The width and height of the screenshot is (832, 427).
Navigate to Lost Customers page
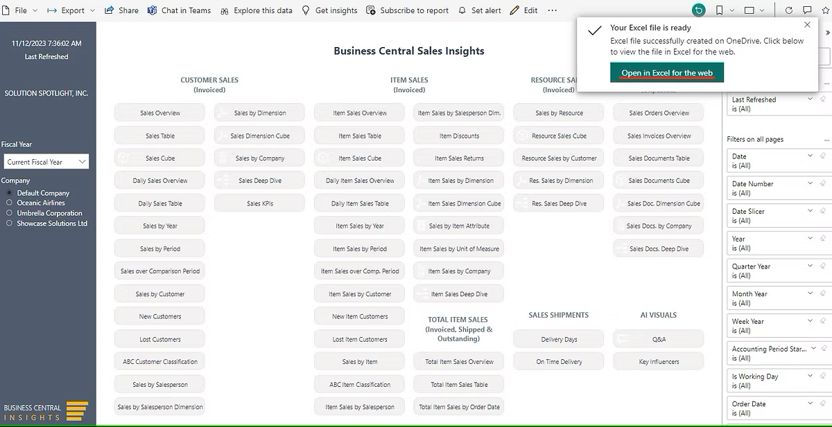pos(160,339)
